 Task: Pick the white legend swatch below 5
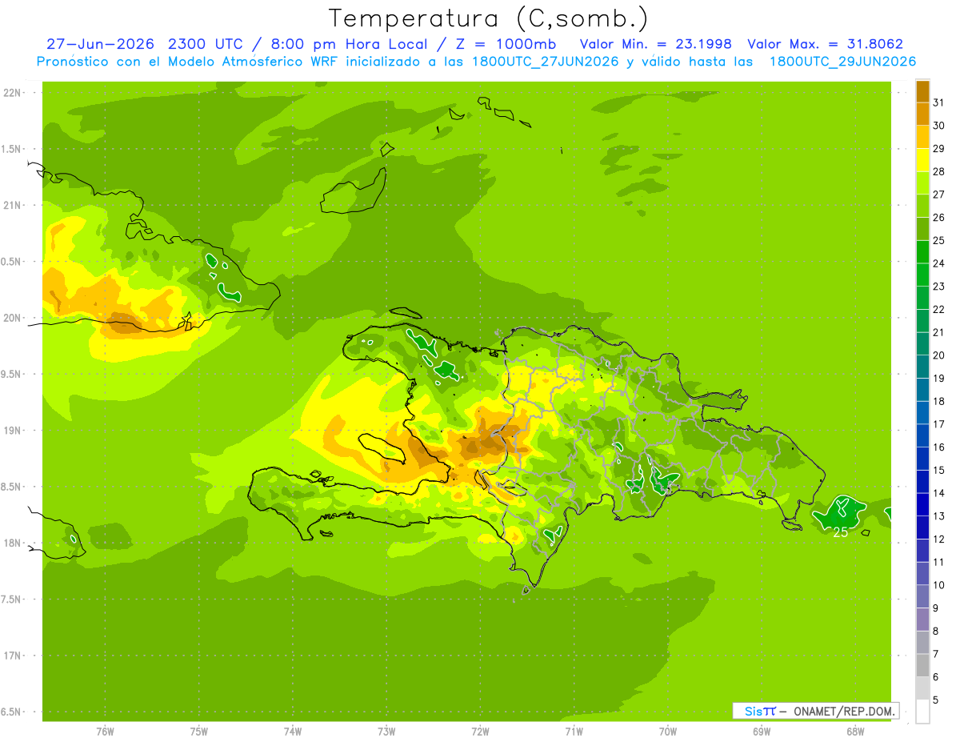coord(922,712)
